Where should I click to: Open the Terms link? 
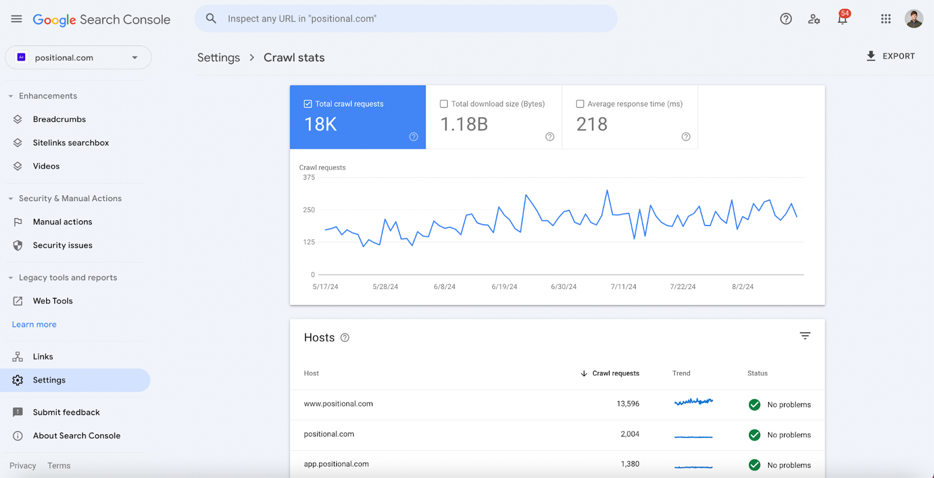(59, 466)
